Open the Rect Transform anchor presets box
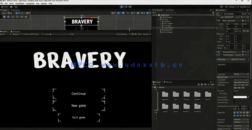This screenshot has width=252, height=130. (221, 28)
